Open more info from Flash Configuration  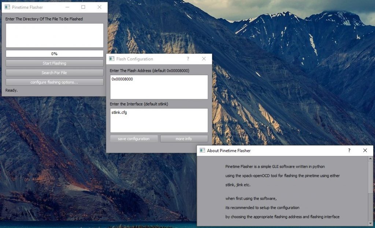[184, 139]
